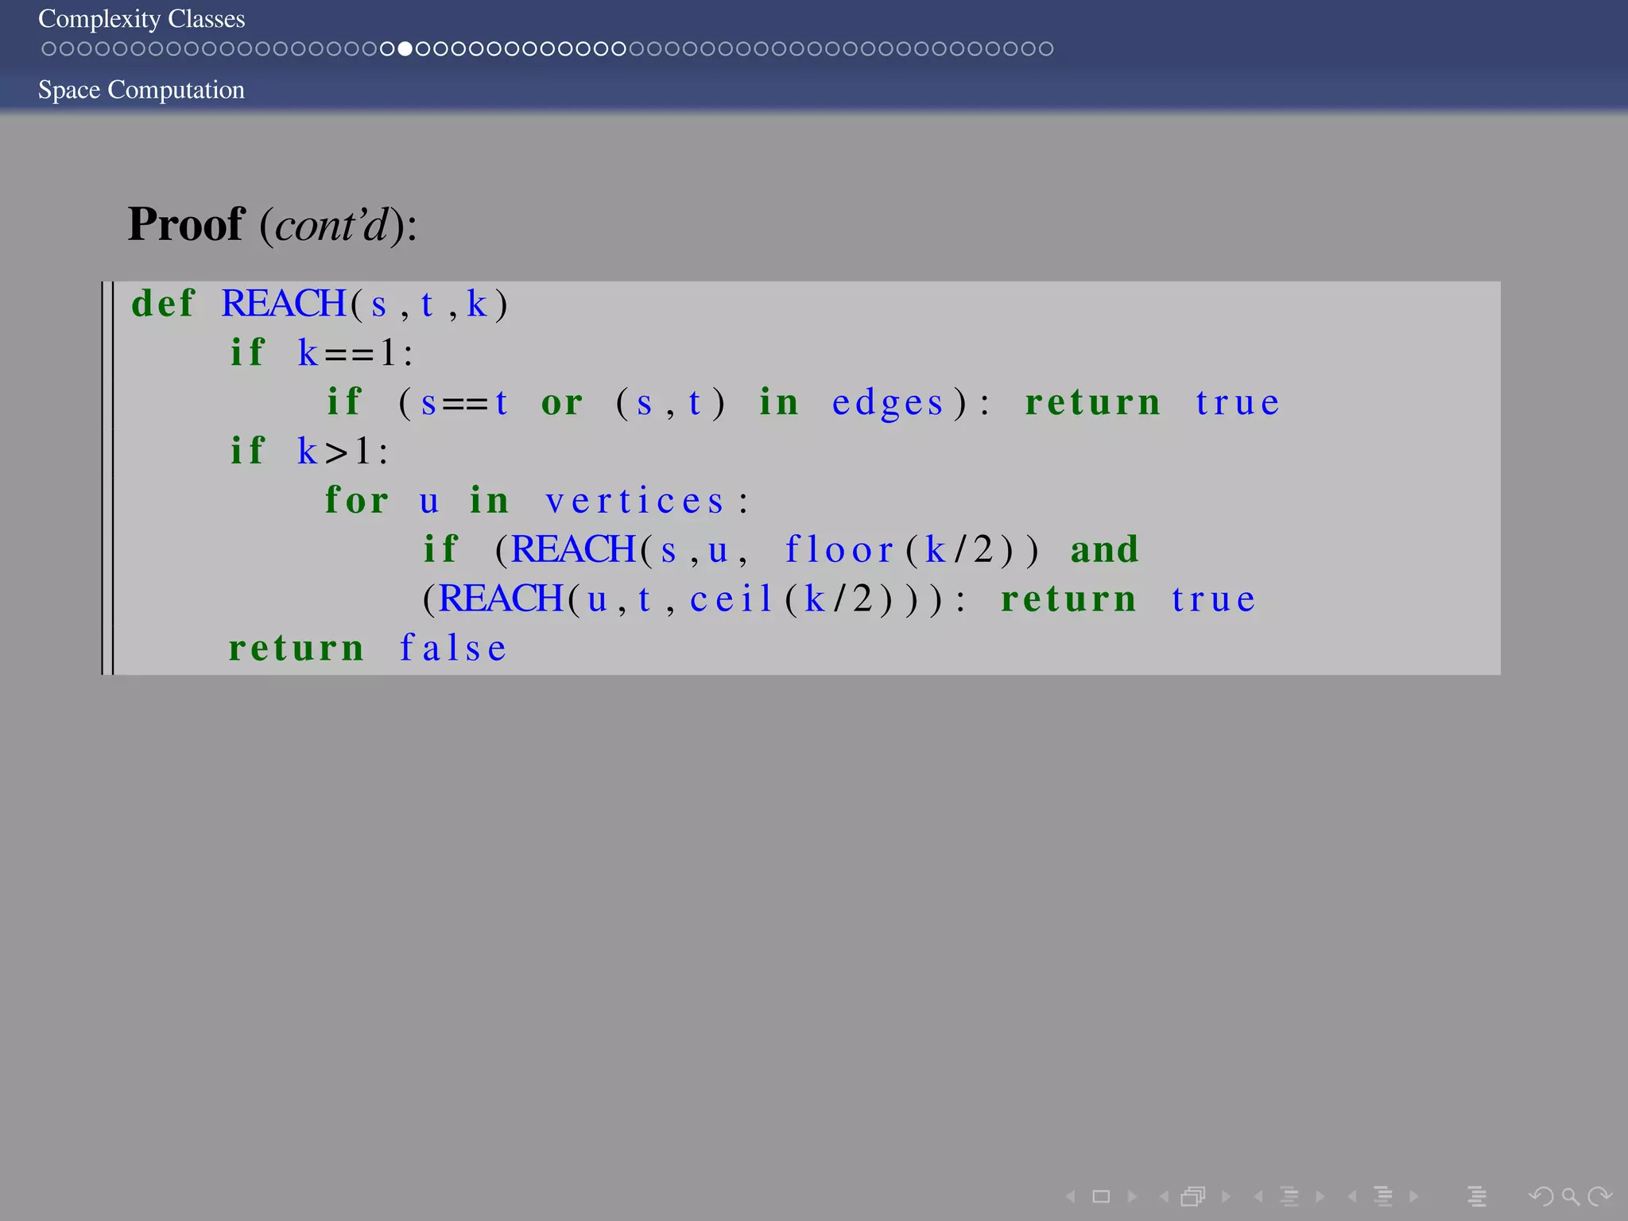The width and height of the screenshot is (1628, 1221).
Task: Select the last progress circle in header
Action: (x=1046, y=48)
